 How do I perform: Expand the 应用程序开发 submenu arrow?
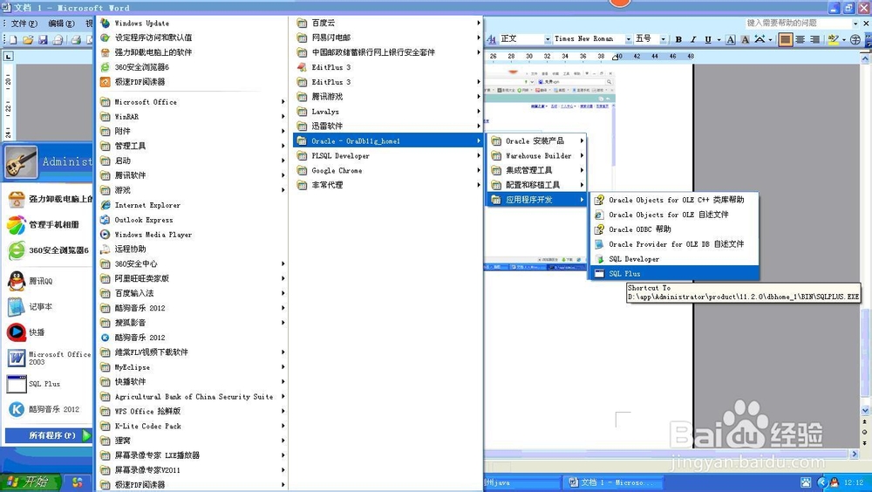point(582,200)
